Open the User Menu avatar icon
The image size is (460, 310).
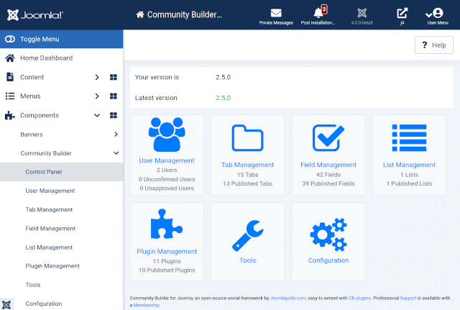click(x=438, y=13)
